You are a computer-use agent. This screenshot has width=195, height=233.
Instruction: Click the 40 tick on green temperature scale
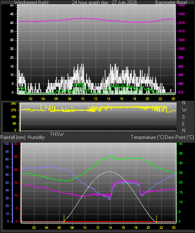[x=181, y=144]
